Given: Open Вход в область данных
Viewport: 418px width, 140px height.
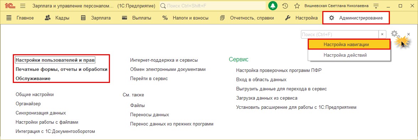Looking at the screenshot, I should (x=261, y=79).
